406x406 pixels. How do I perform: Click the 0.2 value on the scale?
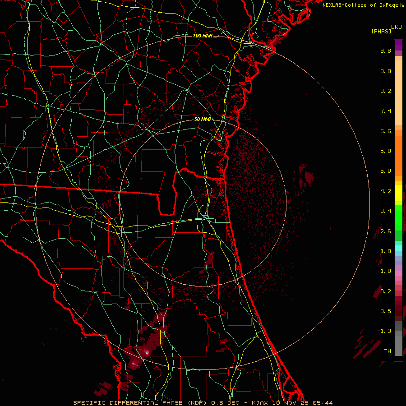point(386,291)
